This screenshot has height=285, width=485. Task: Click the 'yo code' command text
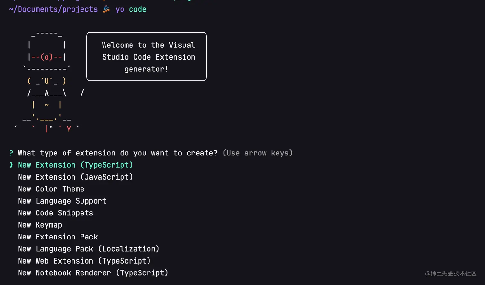tap(131, 9)
